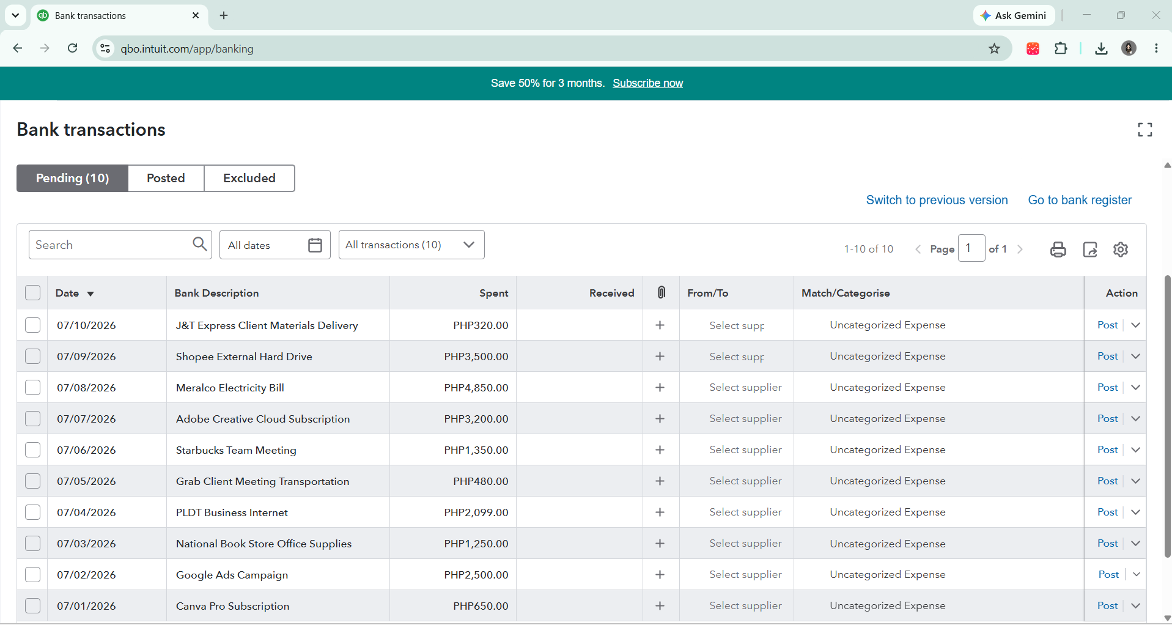Expand action options for Meralco row
The height and width of the screenshot is (625, 1172).
(1136, 388)
